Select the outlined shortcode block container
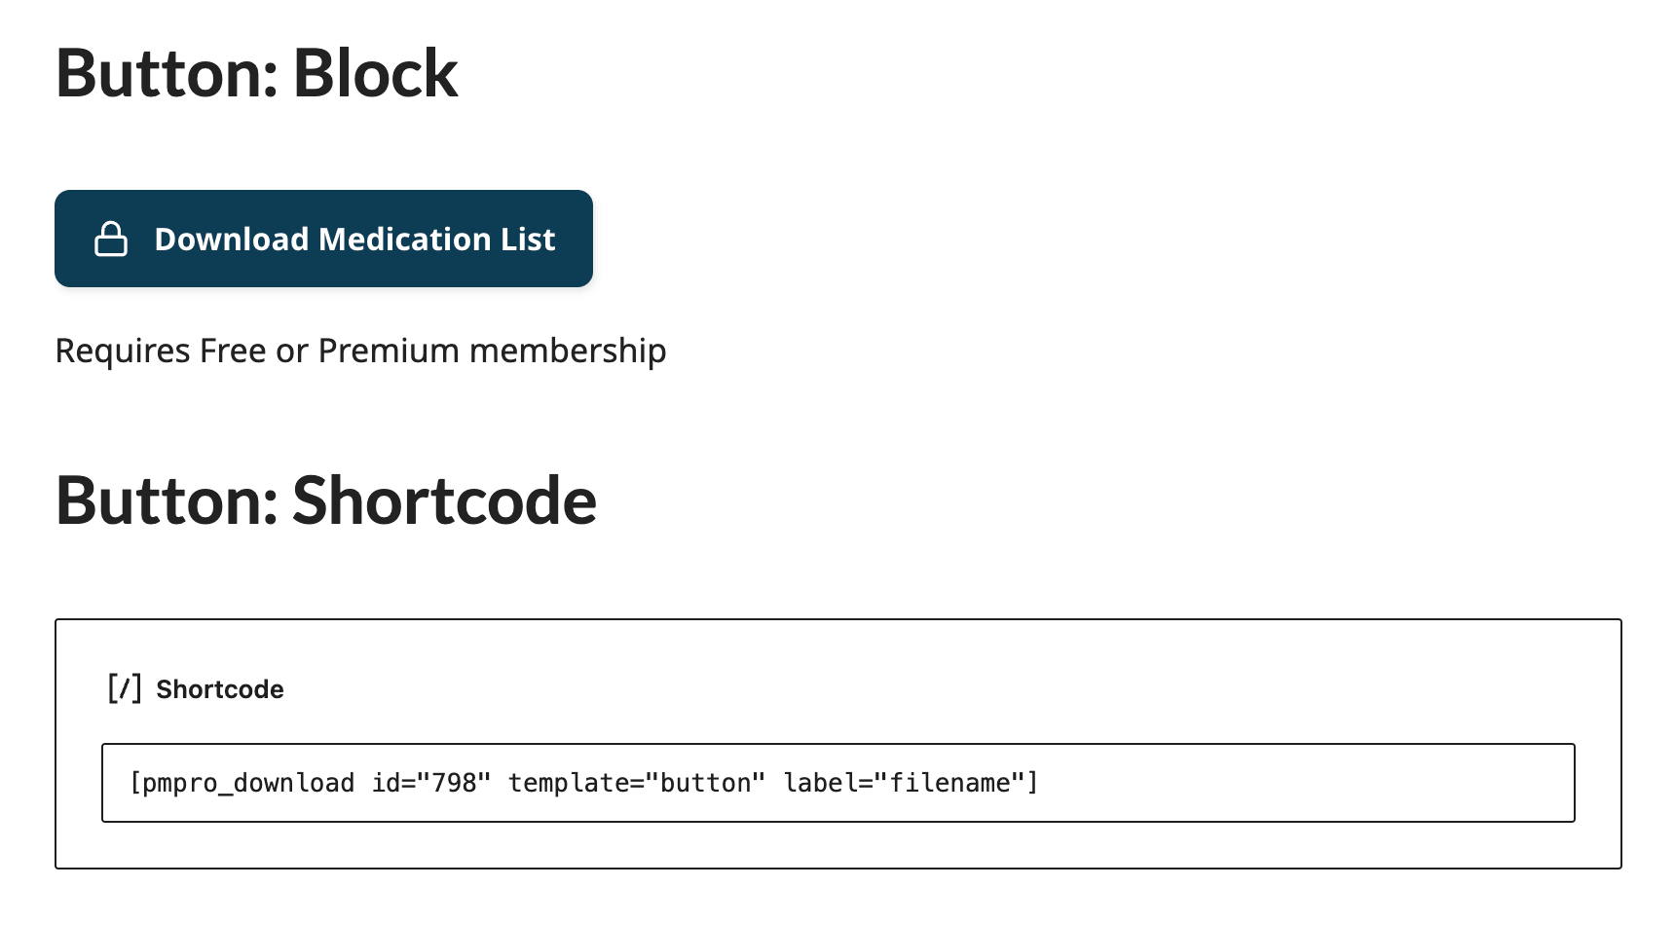 837,742
